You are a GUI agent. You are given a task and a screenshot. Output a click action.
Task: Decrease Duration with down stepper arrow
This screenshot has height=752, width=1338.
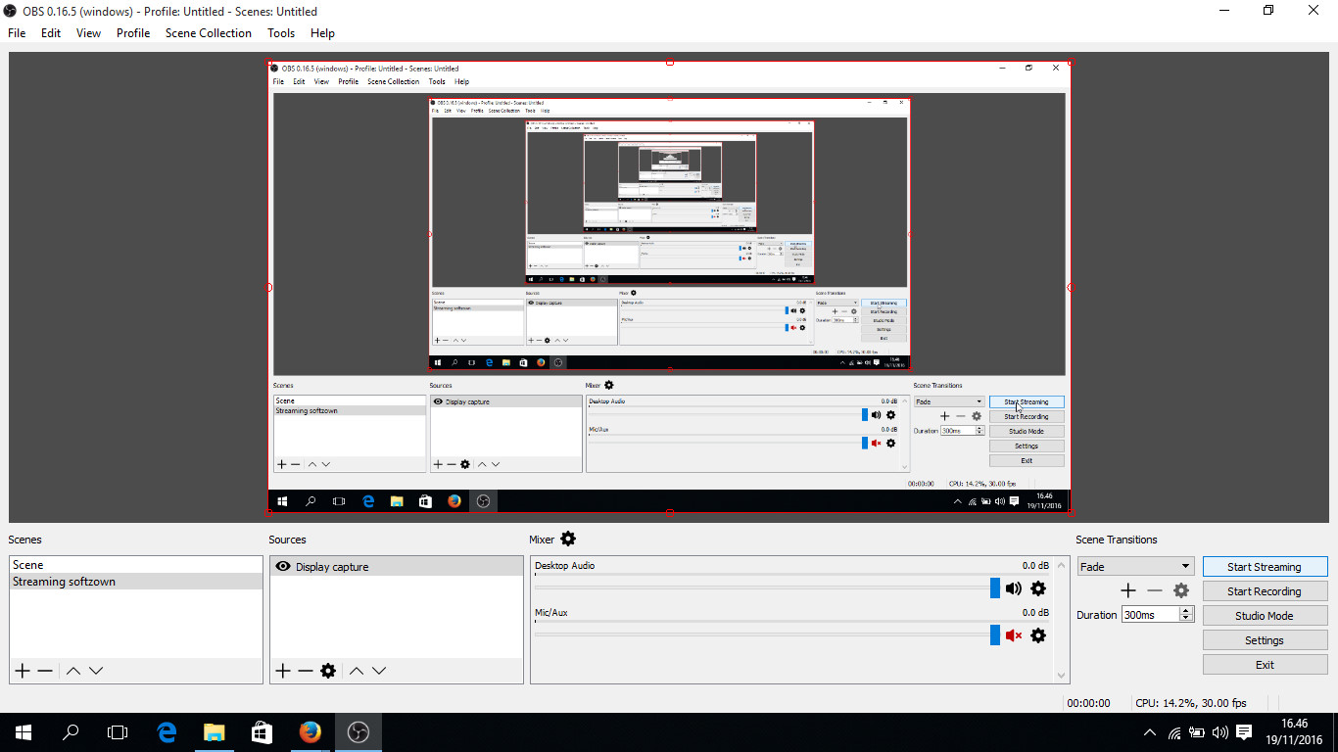(1187, 619)
